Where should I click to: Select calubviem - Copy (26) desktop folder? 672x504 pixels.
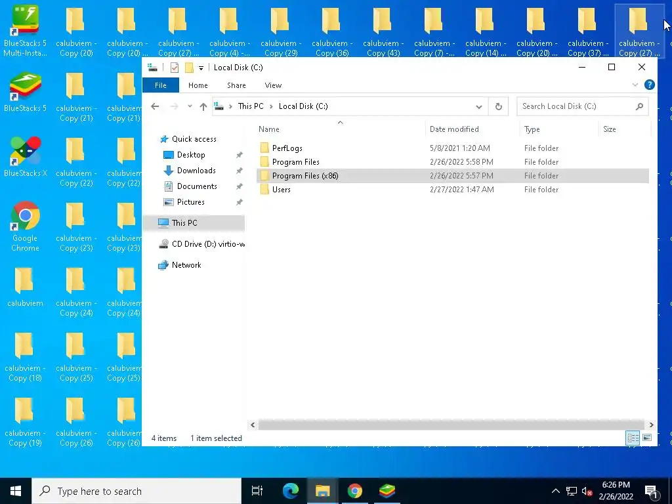(76, 422)
